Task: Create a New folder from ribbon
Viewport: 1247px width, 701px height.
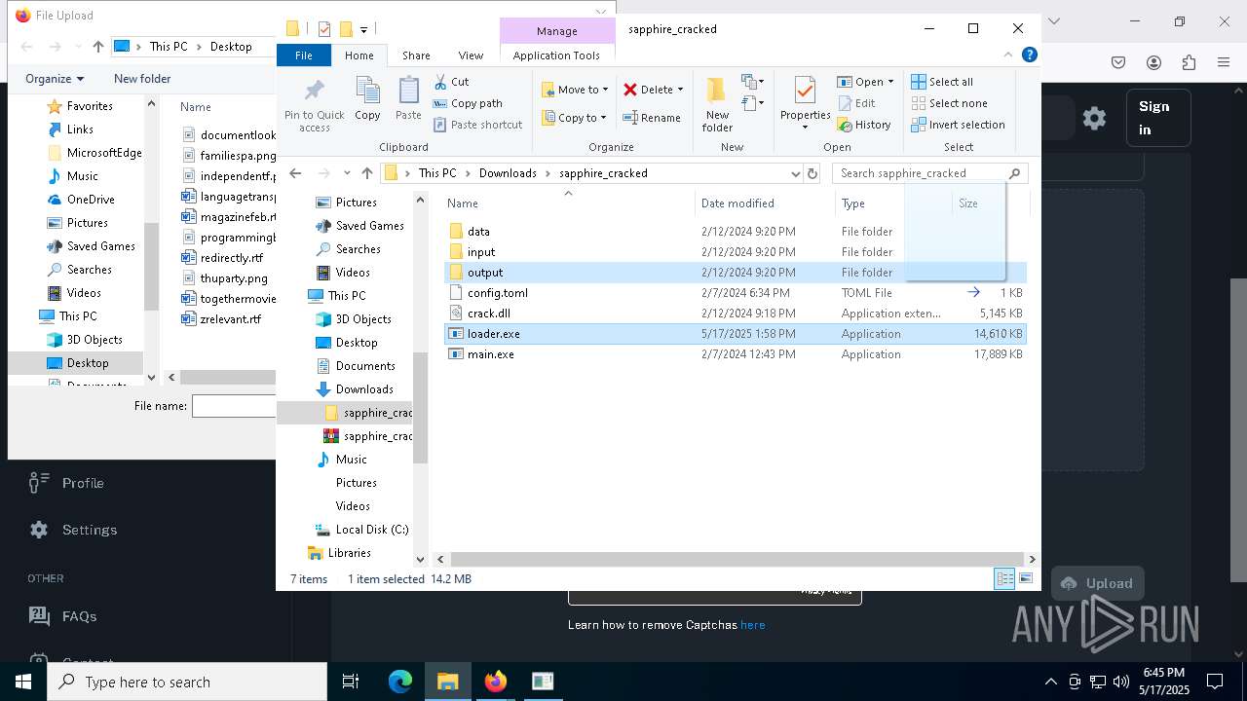Action: (717, 105)
